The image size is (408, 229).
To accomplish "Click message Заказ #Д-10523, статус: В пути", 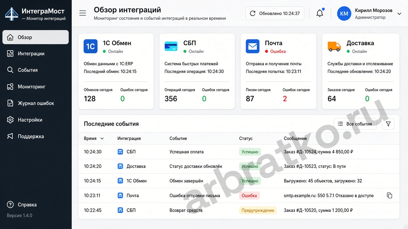I will click(315, 166).
